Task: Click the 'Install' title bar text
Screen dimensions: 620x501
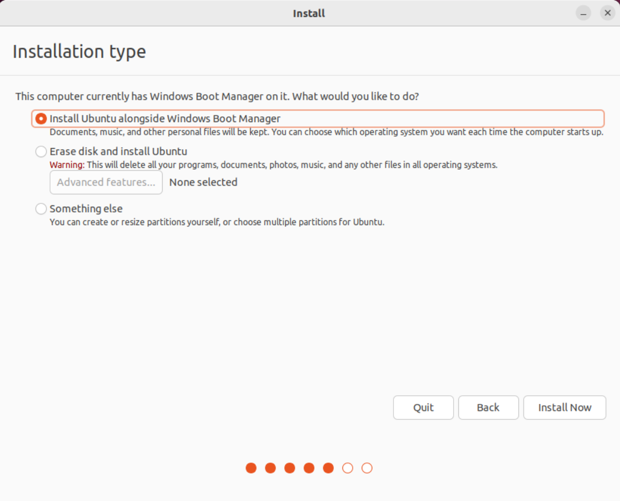Action: [x=309, y=13]
